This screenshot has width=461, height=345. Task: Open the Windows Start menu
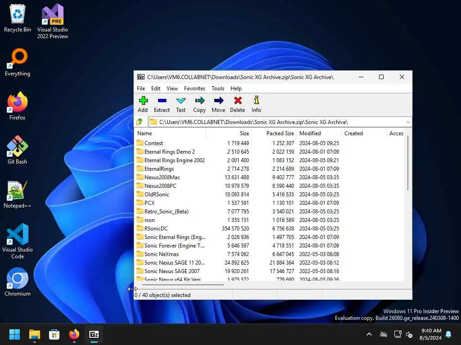click(14, 334)
